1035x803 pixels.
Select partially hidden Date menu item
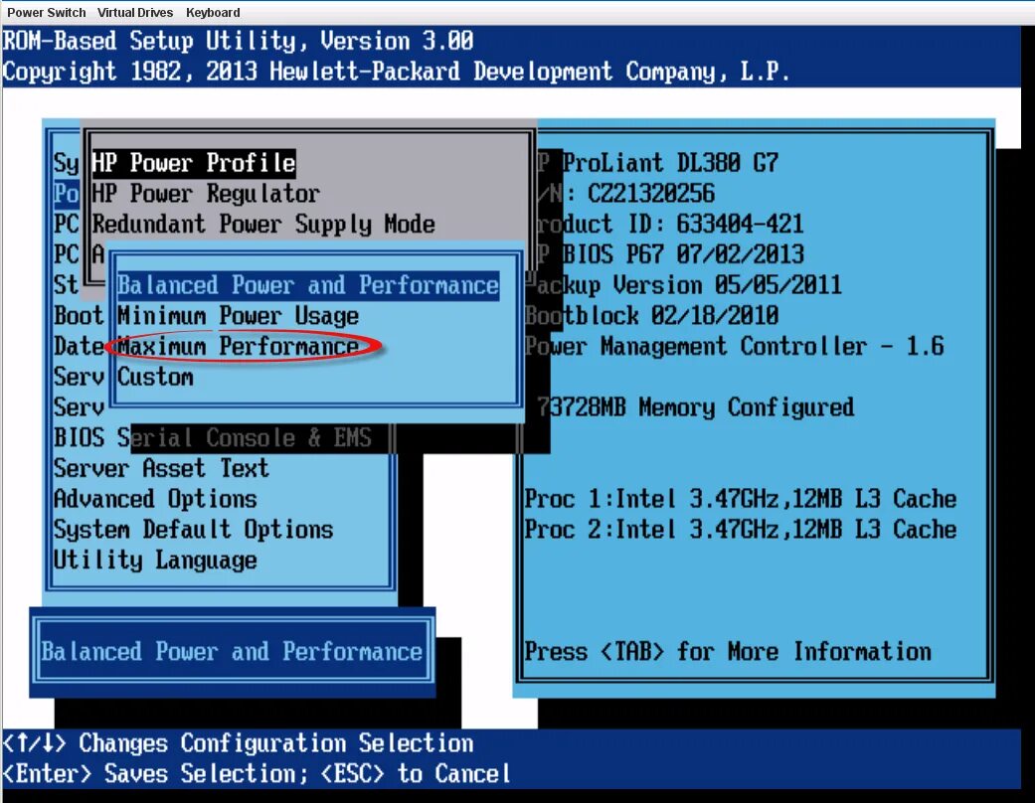(x=79, y=347)
